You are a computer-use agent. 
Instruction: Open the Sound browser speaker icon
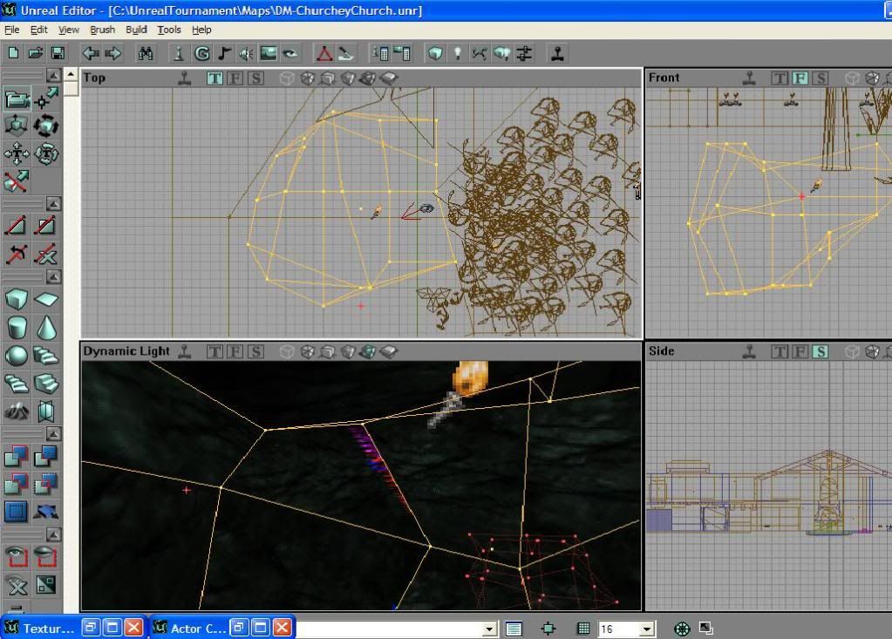[x=246, y=53]
